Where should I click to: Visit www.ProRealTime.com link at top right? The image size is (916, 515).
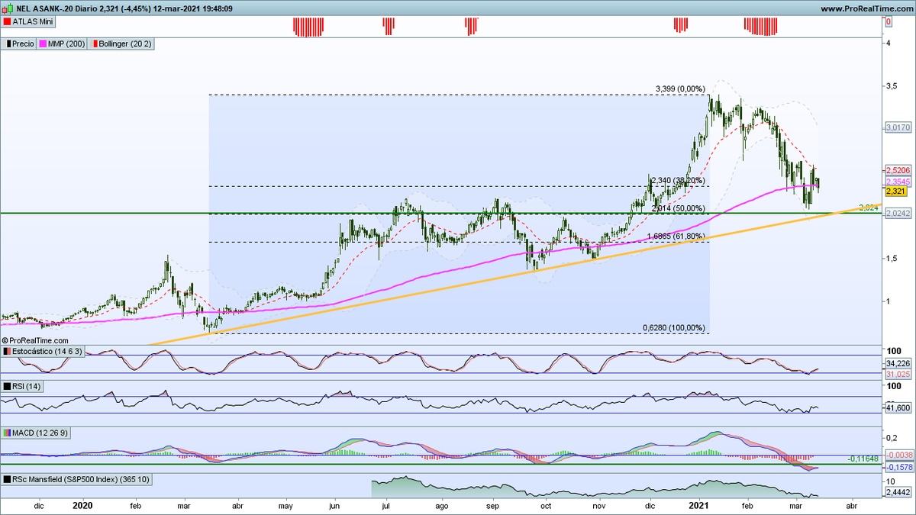pyautogui.click(x=867, y=8)
